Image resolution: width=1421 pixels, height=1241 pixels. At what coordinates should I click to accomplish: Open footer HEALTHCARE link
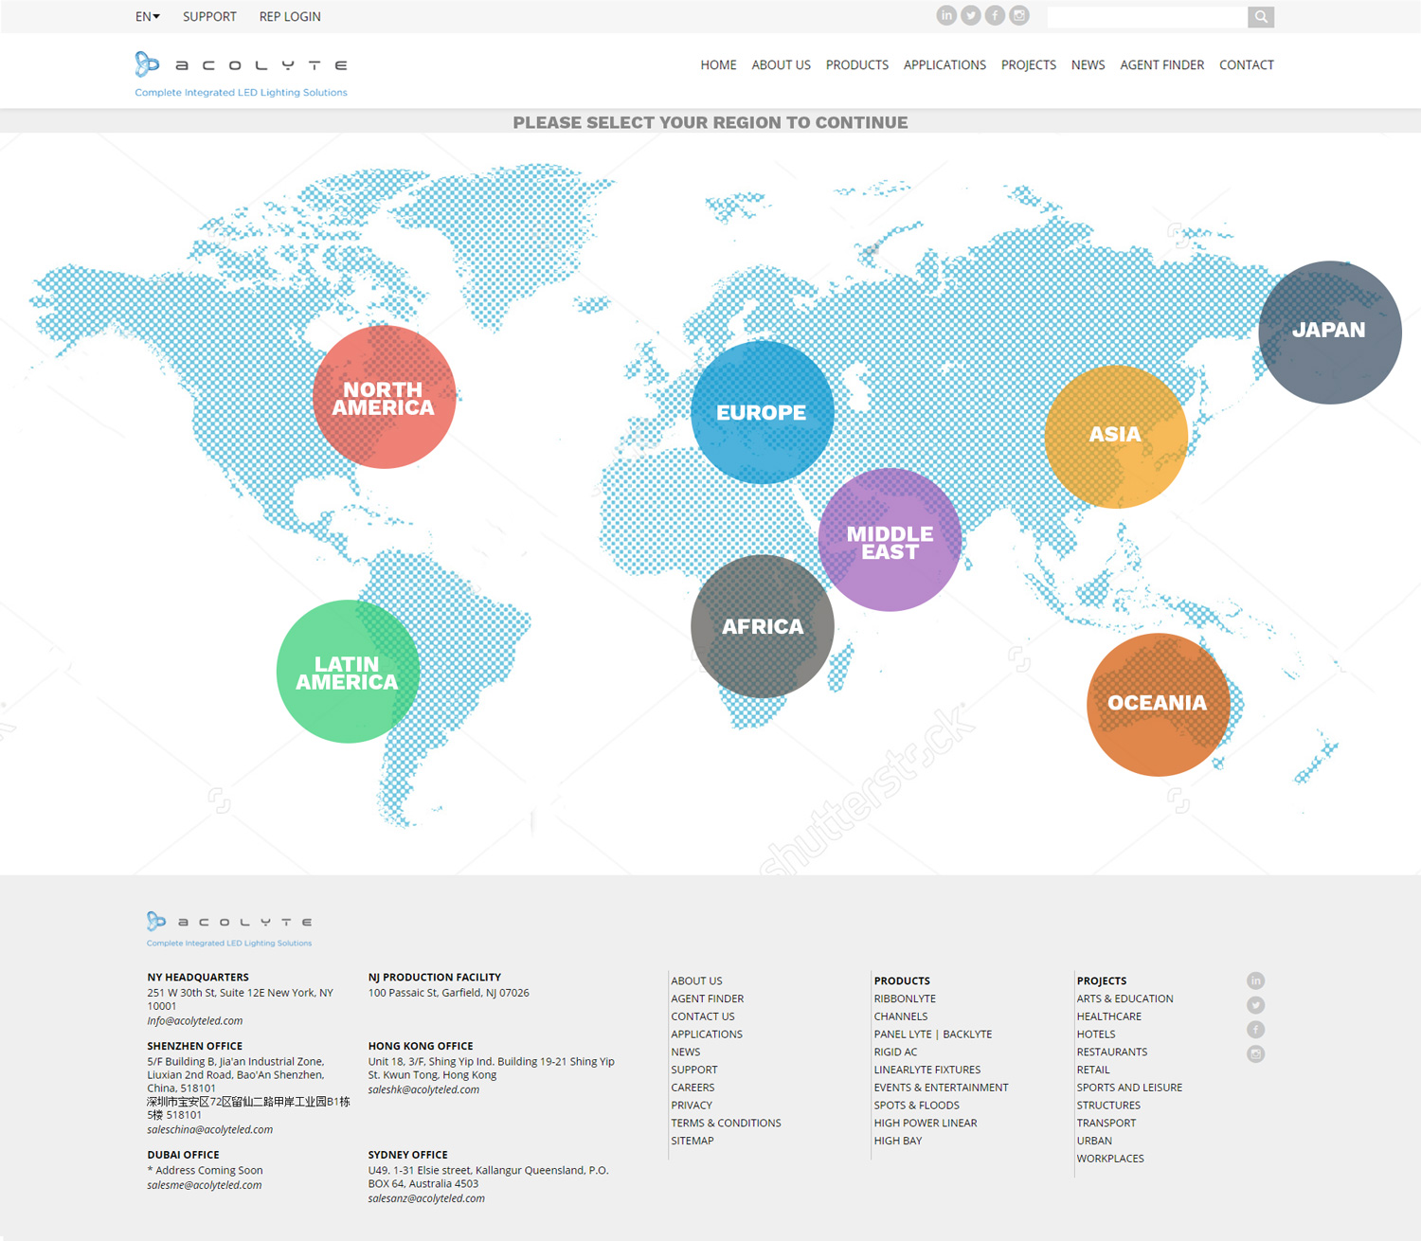1108,1016
